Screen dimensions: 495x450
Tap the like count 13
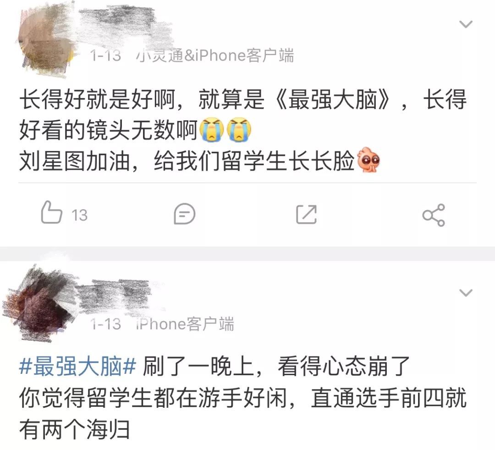click(x=79, y=216)
